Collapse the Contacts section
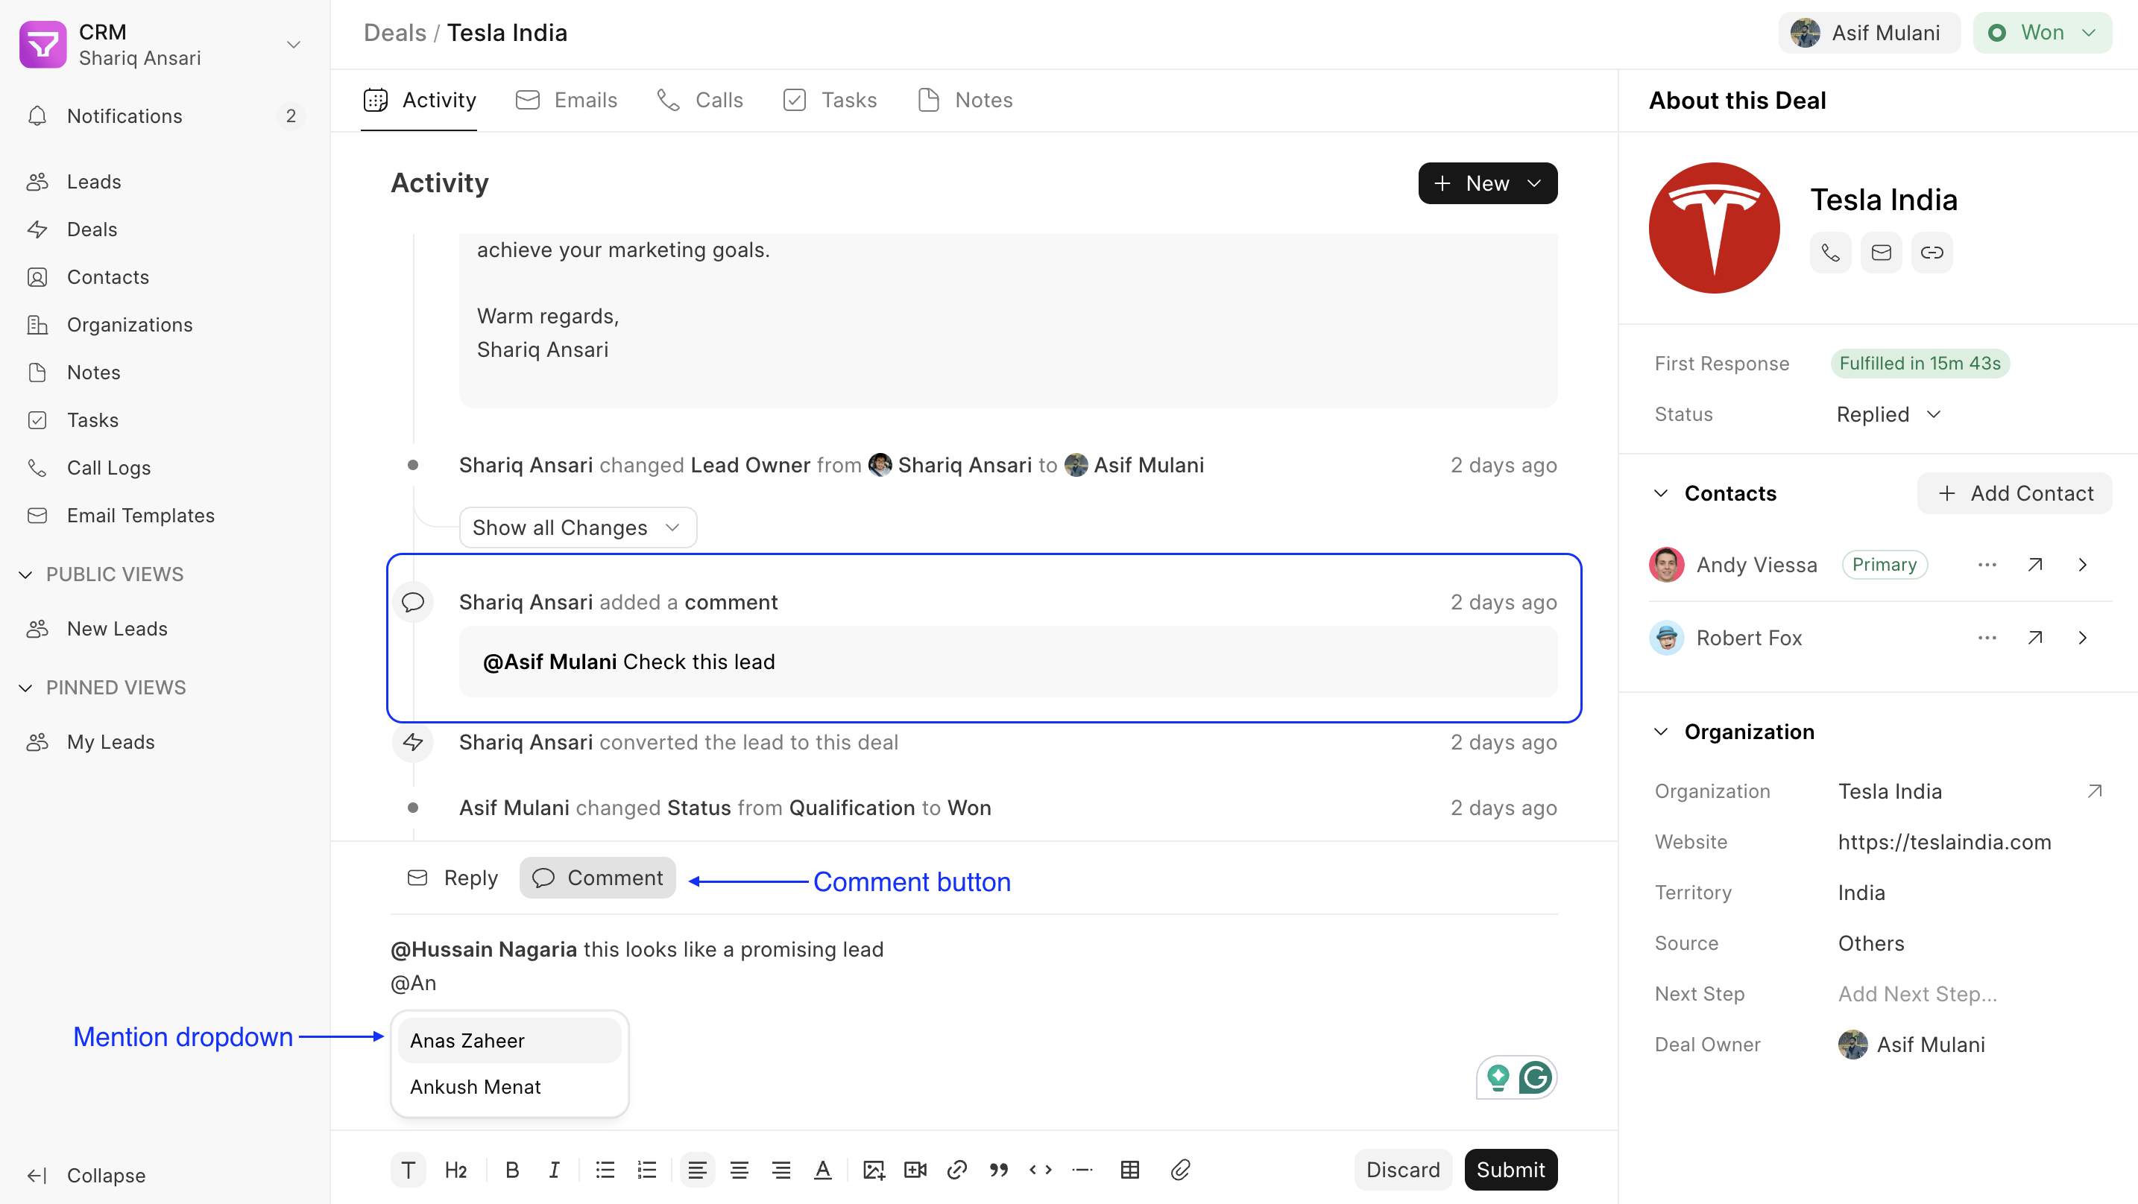This screenshot has height=1204, width=2138. tap(1661, 493)
